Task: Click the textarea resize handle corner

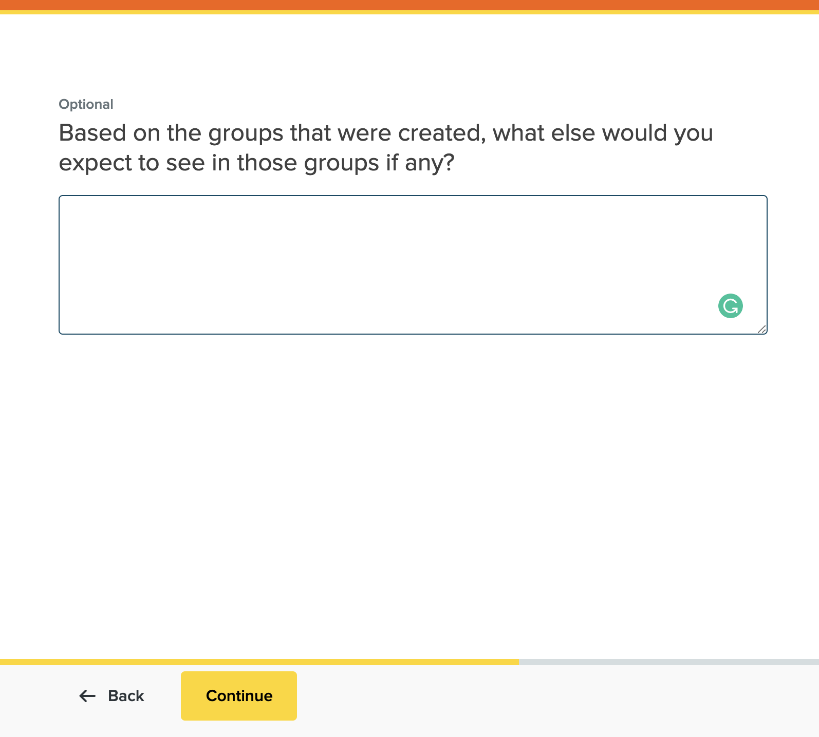Action: pyautogui.click(x=762, y=329)
